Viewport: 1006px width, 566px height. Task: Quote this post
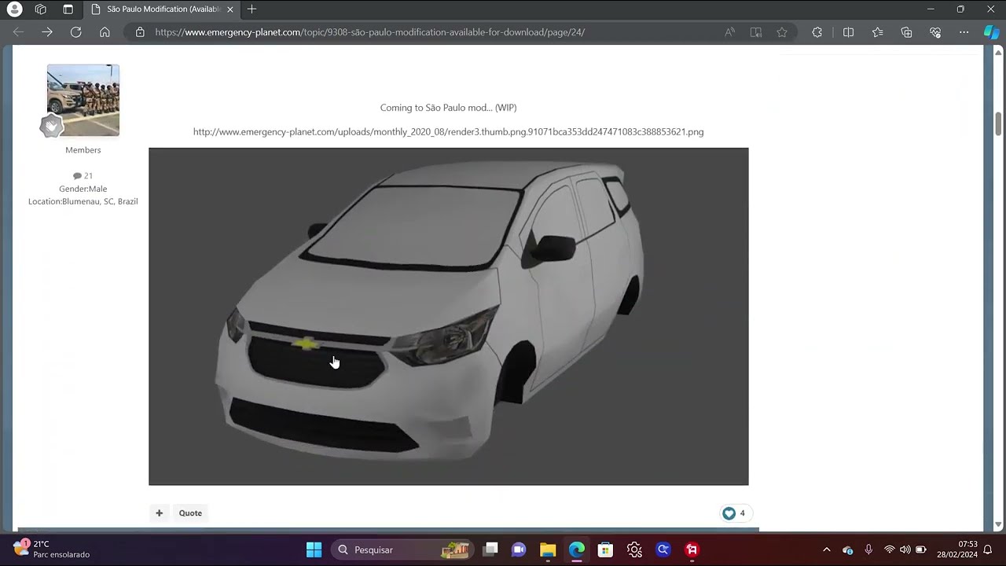point(190,513)
